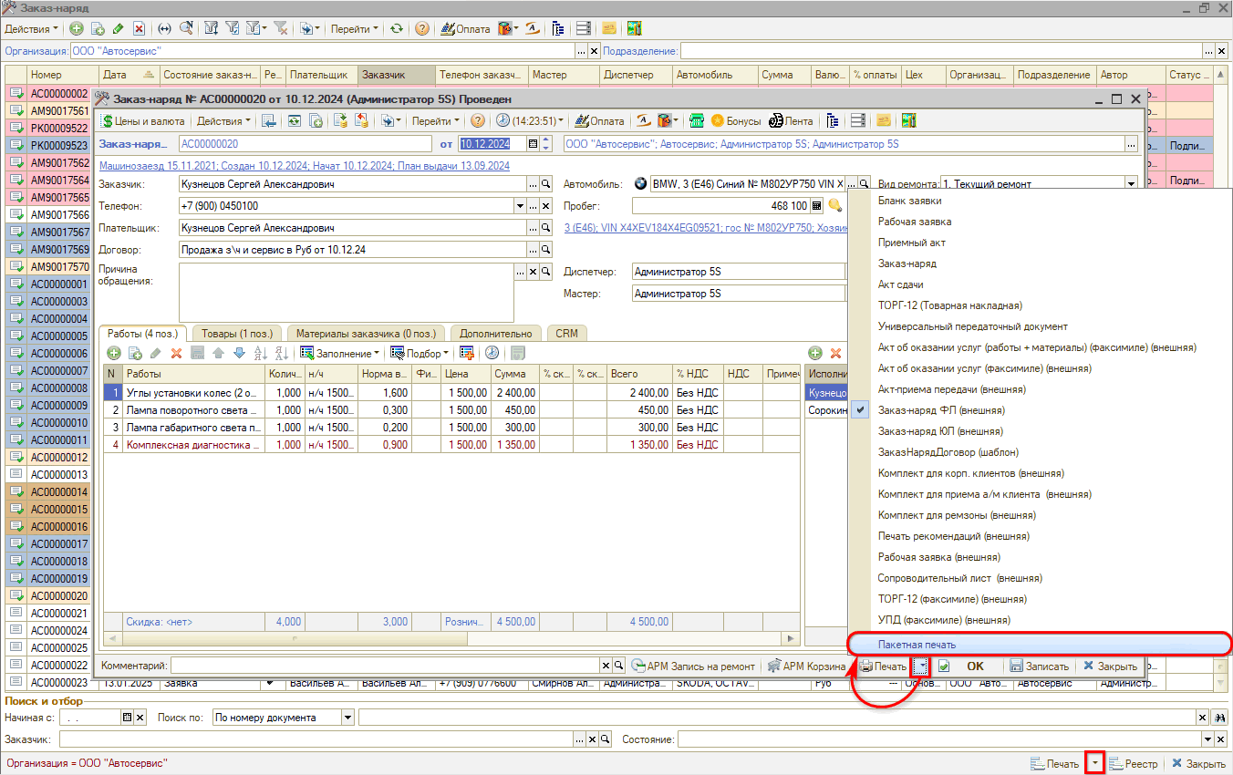Click the green telephone icon in the document toolbar
The height and width of the screenshot is (775, 1233).
coord(697,120)
